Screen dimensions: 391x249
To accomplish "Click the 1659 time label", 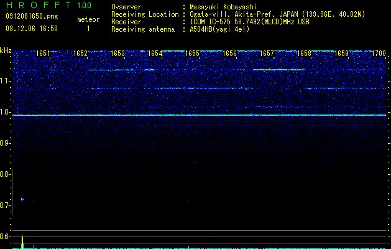I will pos(341,53).
